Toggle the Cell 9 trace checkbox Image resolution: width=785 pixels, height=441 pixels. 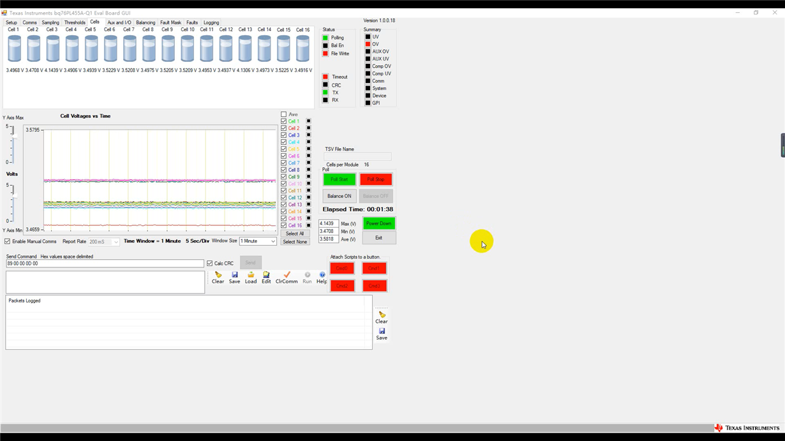[x=284, y=177]
